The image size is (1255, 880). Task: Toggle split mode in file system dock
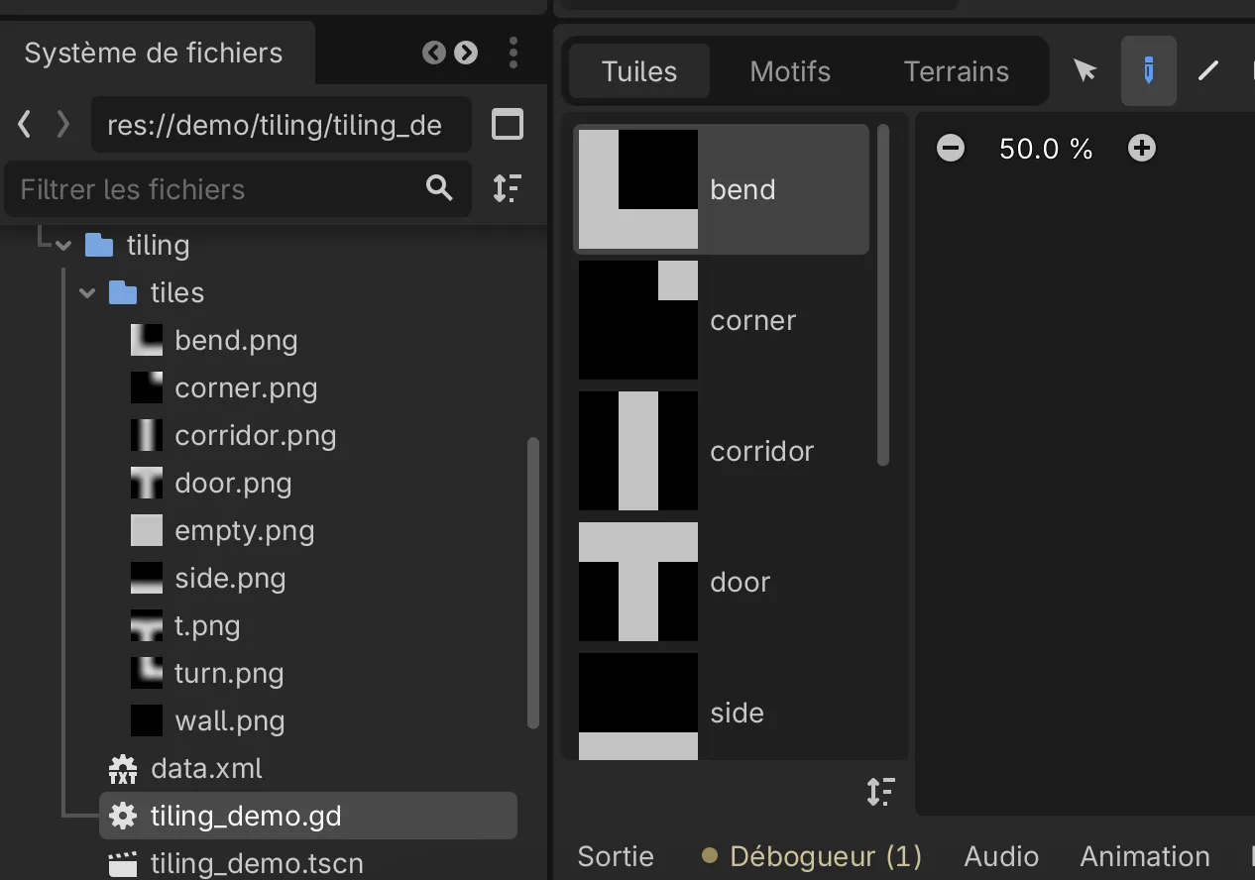(x=508, y=125)
